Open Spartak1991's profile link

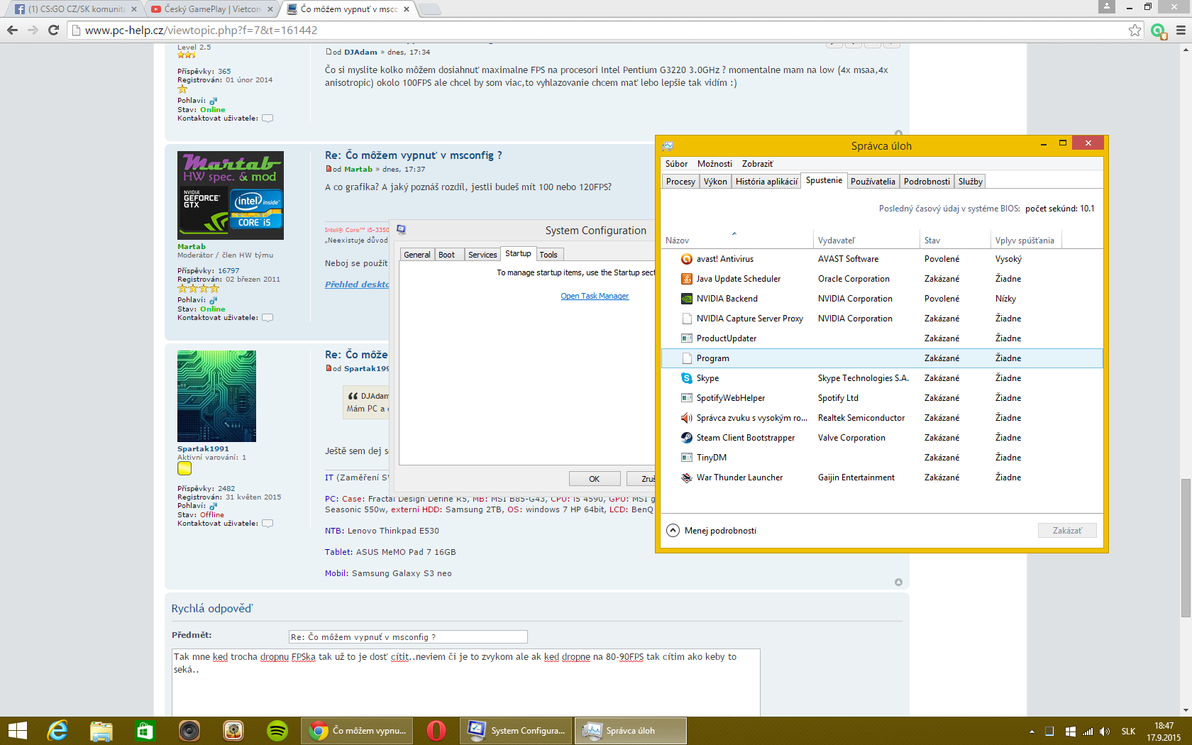(x=203, y=448)
